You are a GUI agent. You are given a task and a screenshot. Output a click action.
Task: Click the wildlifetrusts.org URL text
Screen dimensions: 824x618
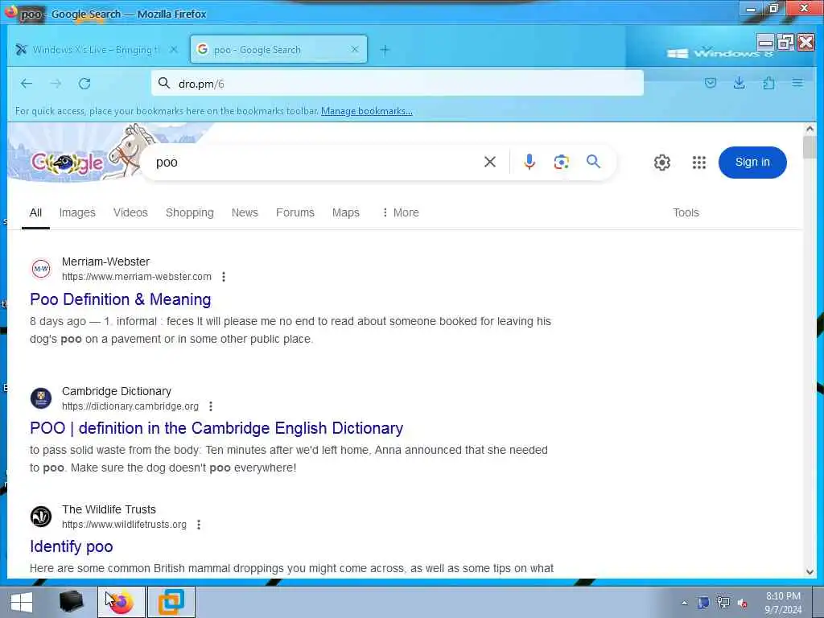[x=124, y=525]
